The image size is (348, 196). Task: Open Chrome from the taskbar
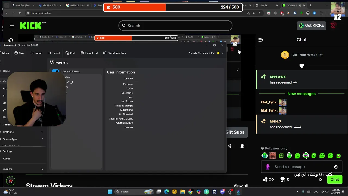(190, 192)
